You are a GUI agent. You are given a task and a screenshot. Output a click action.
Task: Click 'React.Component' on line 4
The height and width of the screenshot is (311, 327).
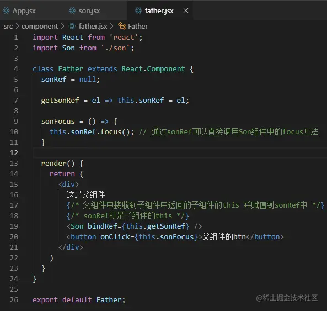pyautogui.click(x=153, y=69)
